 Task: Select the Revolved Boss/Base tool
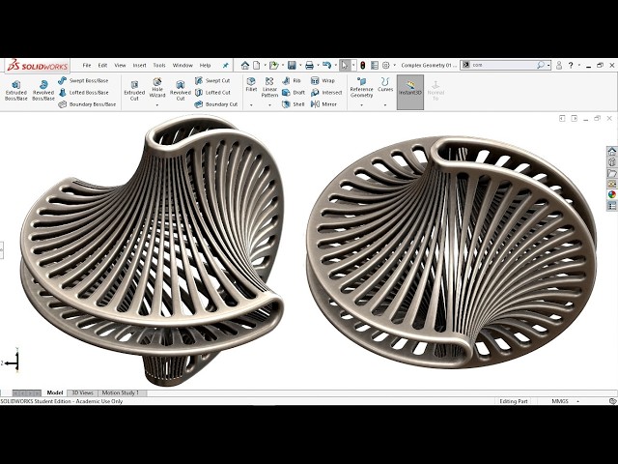(x=43, y=90)
